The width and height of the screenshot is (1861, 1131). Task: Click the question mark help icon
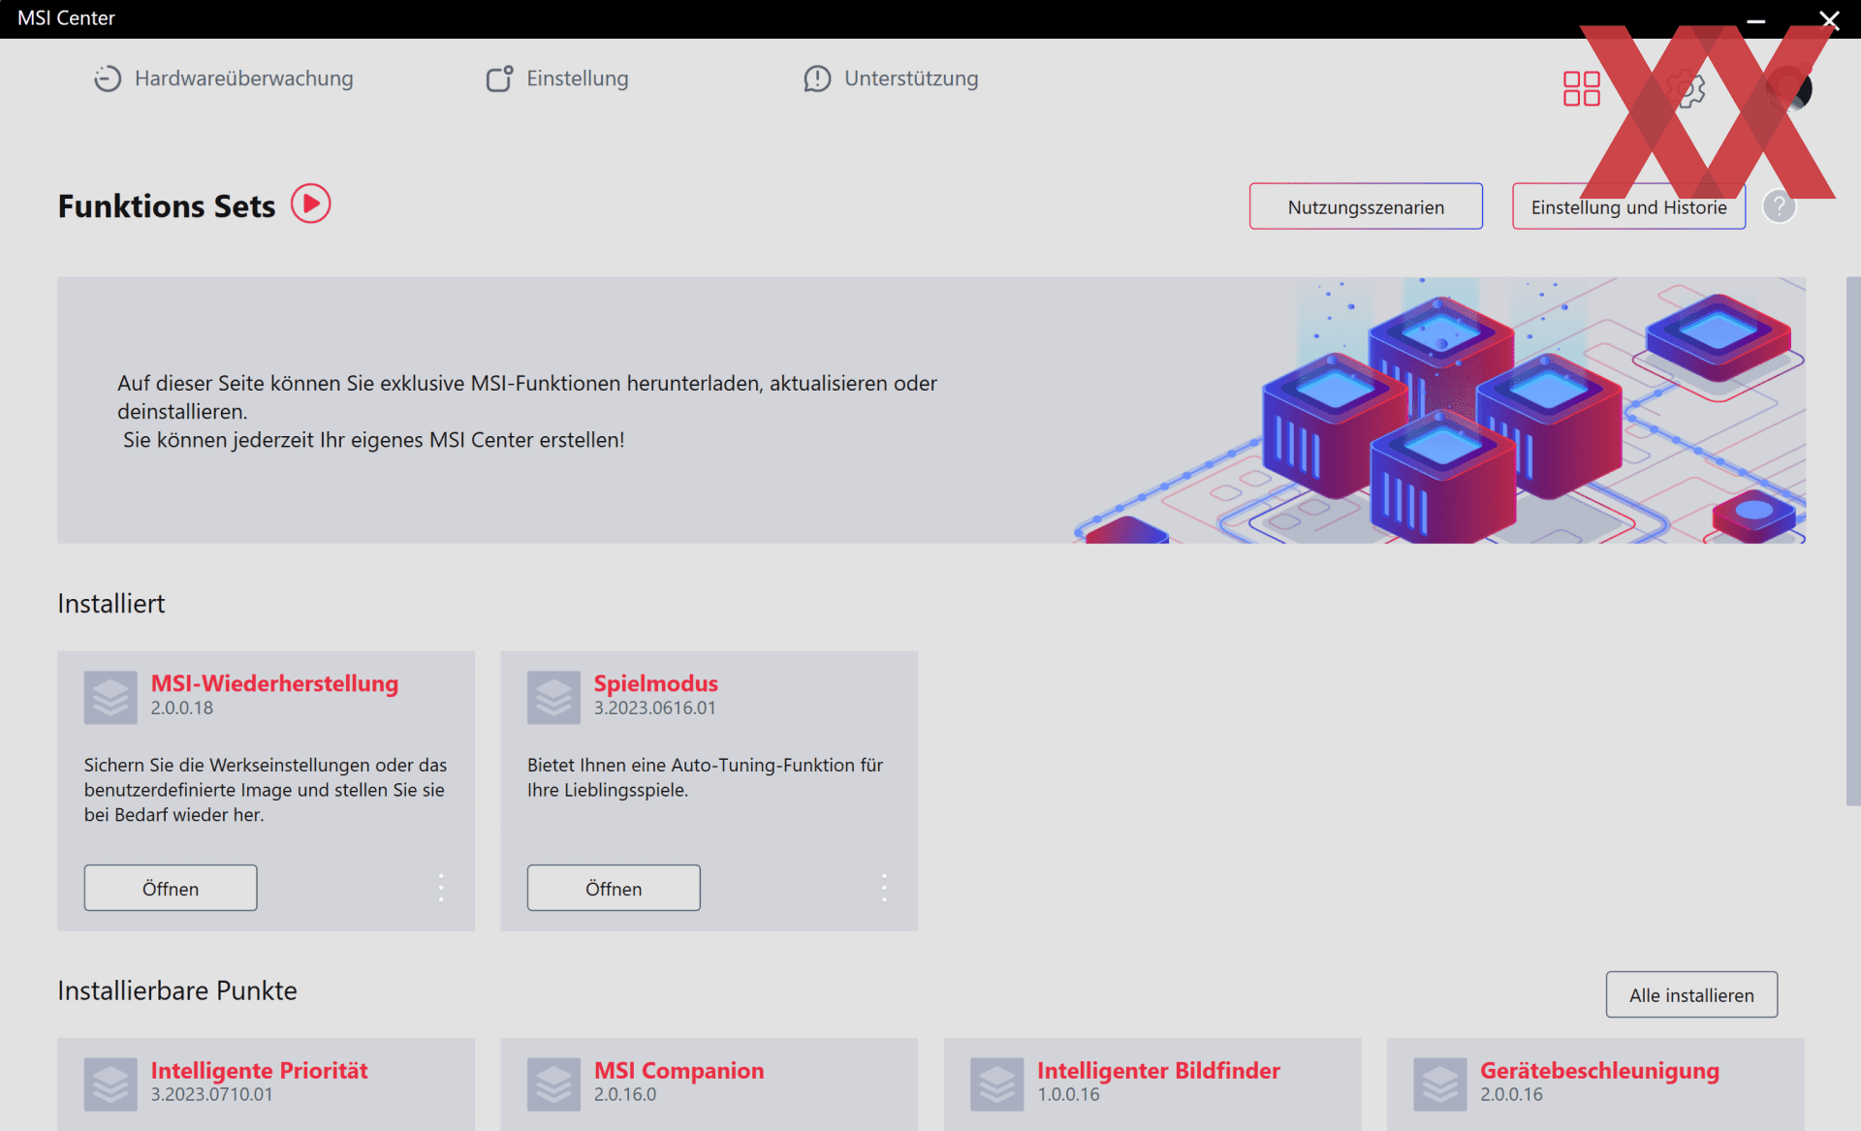click(1779, 206)
